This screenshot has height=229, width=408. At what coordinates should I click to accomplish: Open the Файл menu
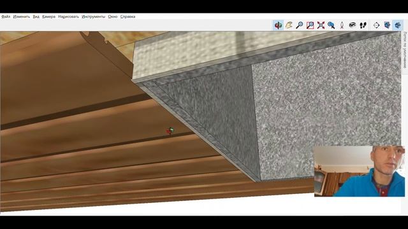(x=6, y=17)
